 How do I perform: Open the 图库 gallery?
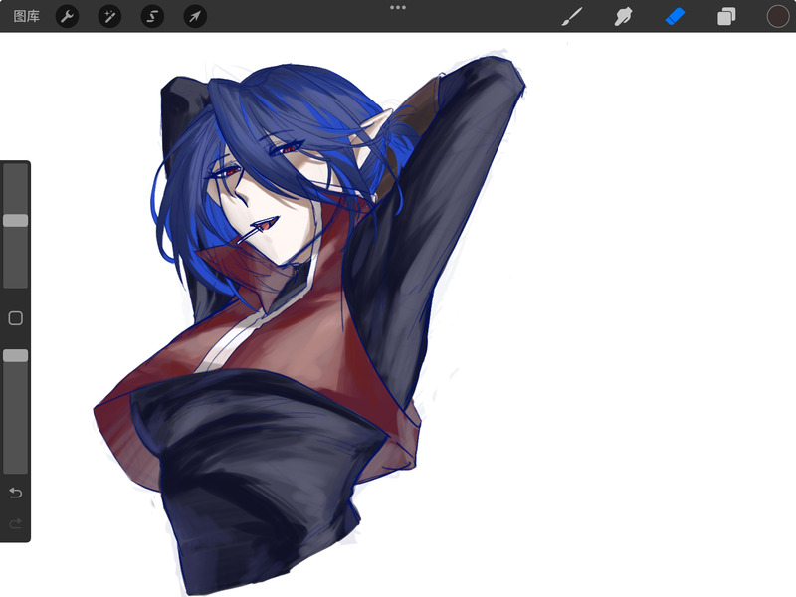pos(27,16)
